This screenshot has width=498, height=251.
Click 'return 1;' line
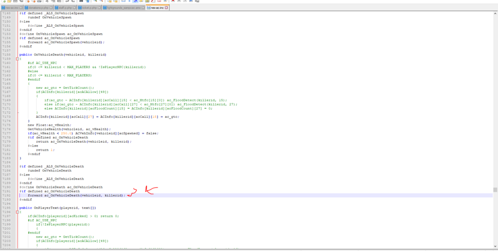tap(45, 150)
